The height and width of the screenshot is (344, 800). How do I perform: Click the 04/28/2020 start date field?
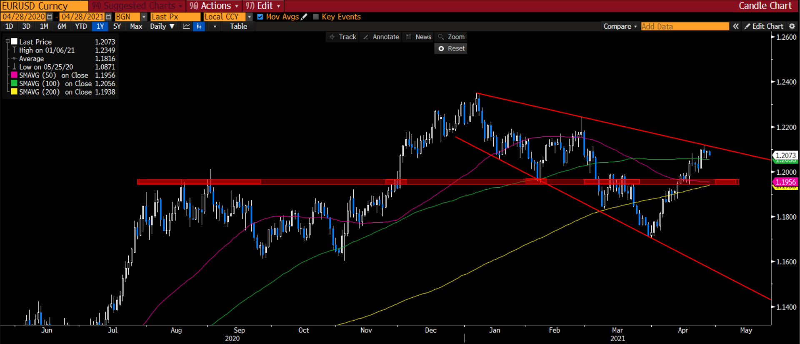click(x=24, y=17)
